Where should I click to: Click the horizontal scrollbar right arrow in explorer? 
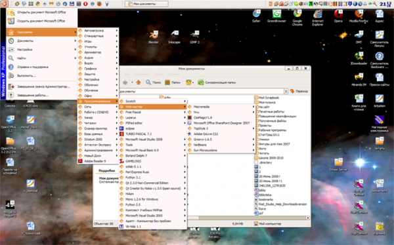[x=308, y=218]
